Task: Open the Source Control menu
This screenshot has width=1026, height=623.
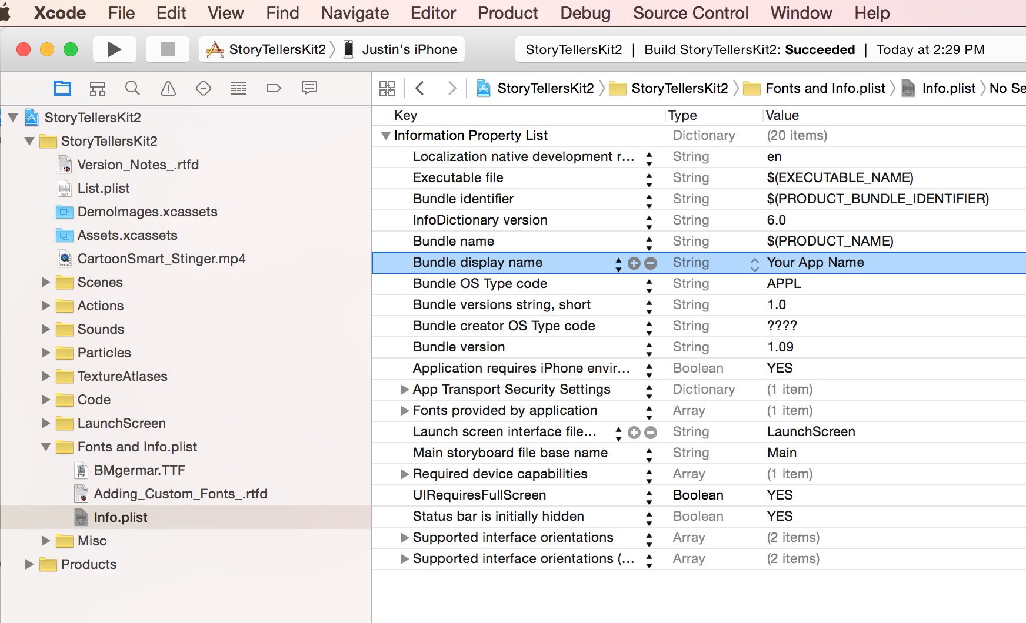Action: (691, 13)
